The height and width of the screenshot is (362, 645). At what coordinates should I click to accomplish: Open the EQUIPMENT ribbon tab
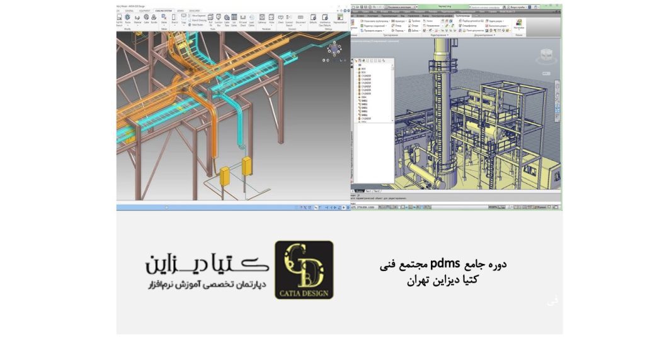[144, 10]
